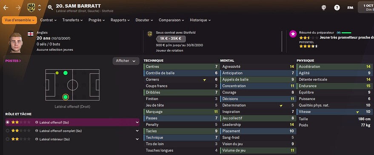Click the pink star coach summary icon
The image size is (374, 155).
click(x=293, y=34)
